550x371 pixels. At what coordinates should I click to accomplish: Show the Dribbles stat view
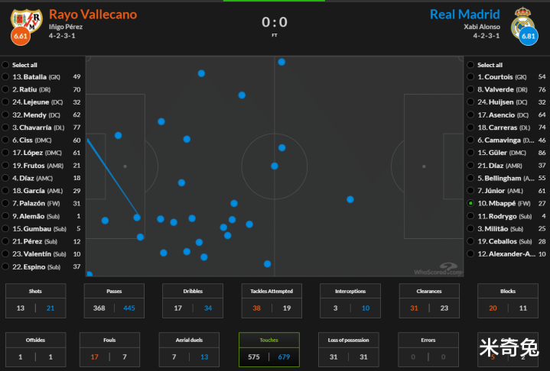click(193, 300)
